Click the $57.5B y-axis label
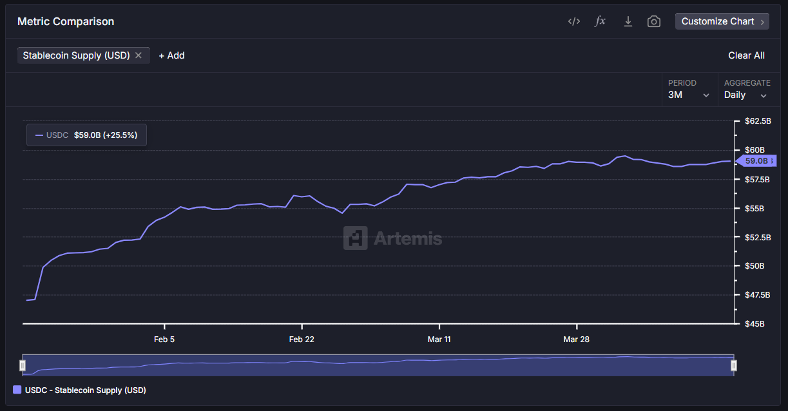The height and width of the screenshot is (411, 788). (758, 179)
